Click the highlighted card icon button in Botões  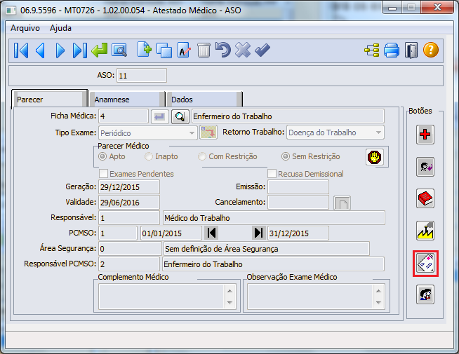tap(425, 264)
